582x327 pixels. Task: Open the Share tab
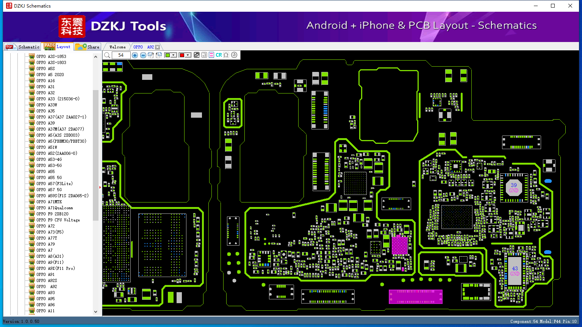[87, 47]
